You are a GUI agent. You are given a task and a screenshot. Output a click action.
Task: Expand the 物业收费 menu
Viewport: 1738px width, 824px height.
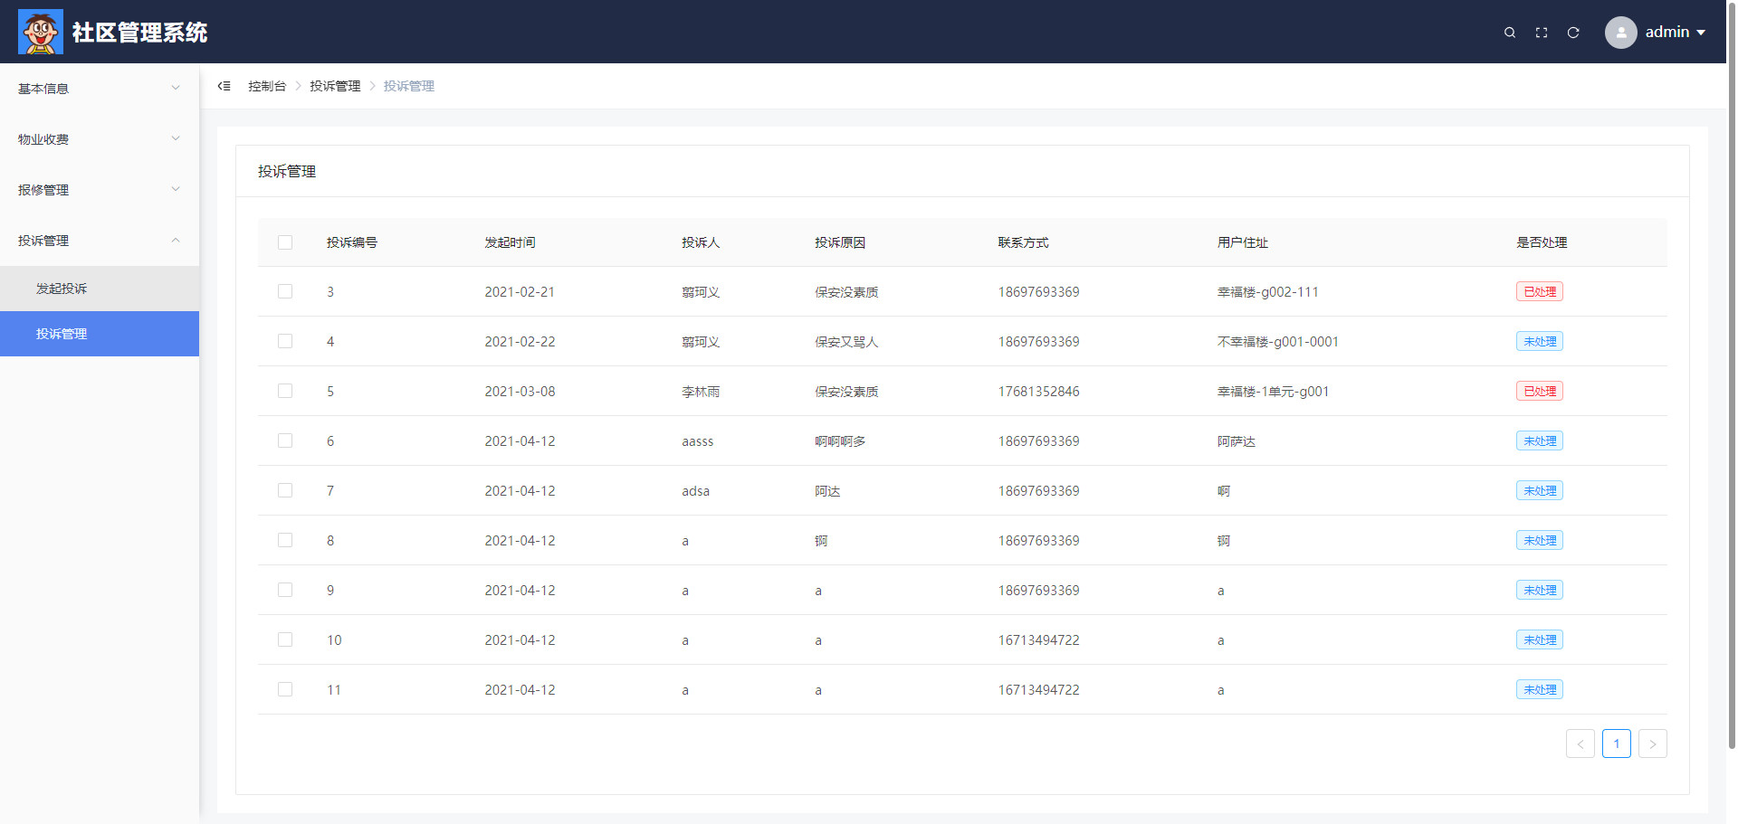tap(100, 139)
